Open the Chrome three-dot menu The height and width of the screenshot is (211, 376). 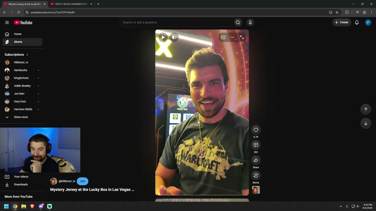tap(371, 12)
